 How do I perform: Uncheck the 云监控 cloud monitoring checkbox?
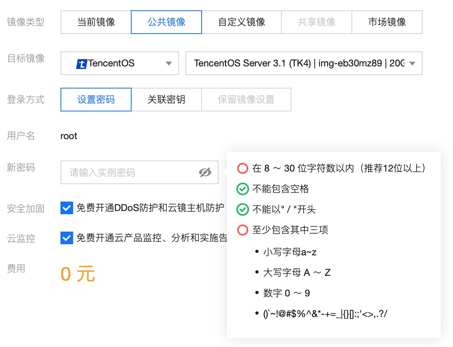(66, 238)
